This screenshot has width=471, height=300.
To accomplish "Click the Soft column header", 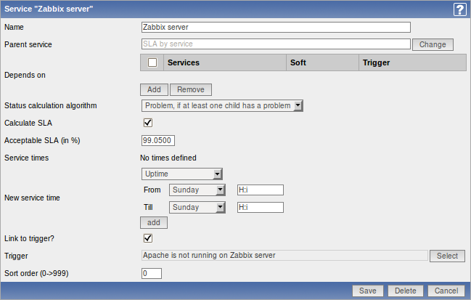I will 323,62.
